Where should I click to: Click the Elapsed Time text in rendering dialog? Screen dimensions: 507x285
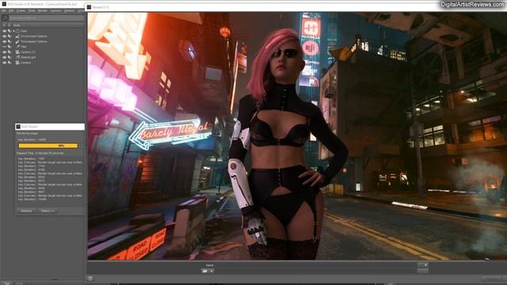tap(40, 153)
